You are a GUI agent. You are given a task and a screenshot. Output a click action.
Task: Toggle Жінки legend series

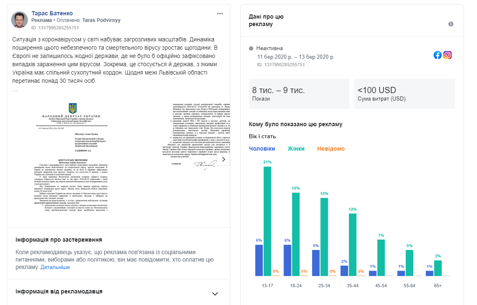coord(296,149)
